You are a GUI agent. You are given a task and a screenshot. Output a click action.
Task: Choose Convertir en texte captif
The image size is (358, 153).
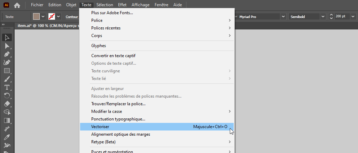(157, 56)
